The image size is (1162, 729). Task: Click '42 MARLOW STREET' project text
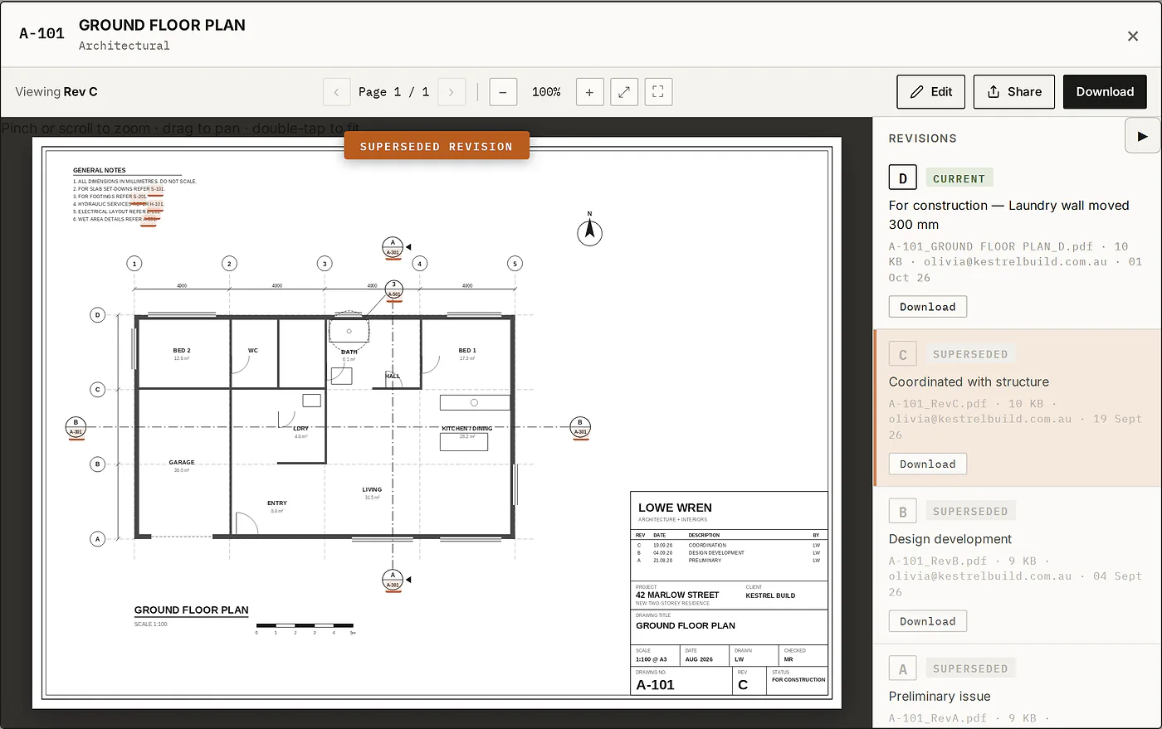[677, 595]
